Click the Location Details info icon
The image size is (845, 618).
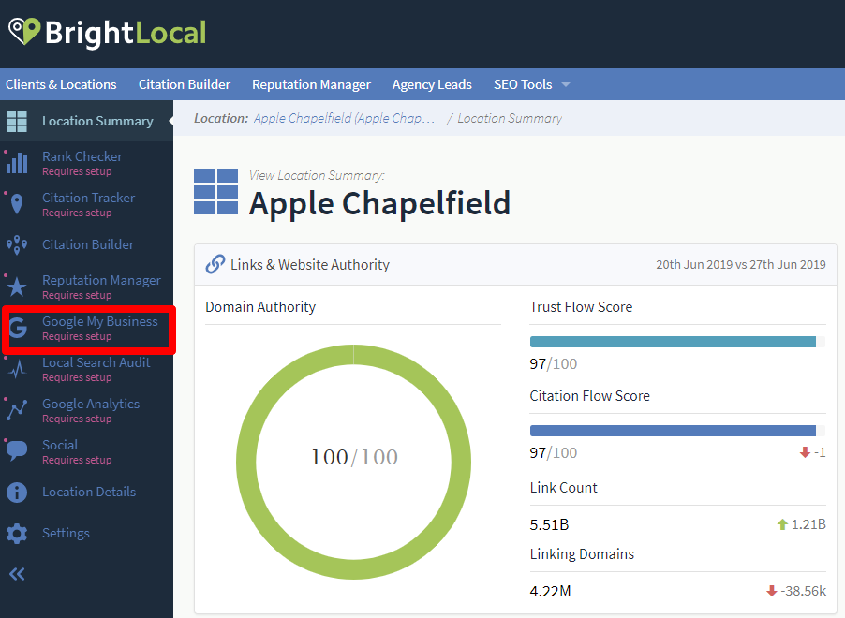pyautogui.click(x=17, y=492)
